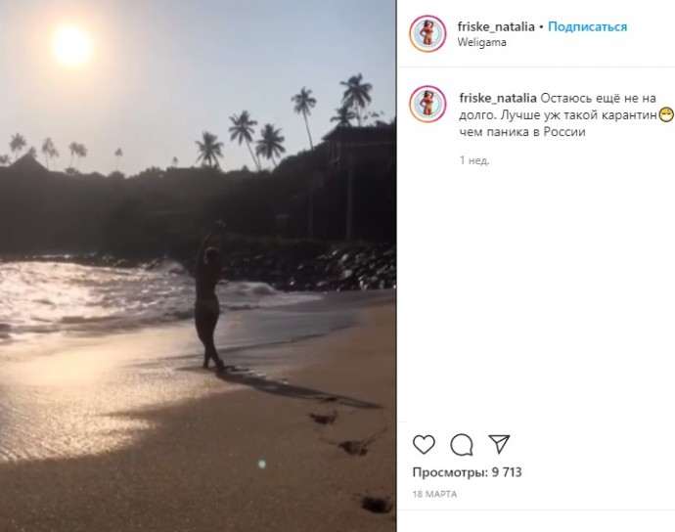Screen dimensions: 675x532
Task: Open comments with the speech bubble icon
Action: point(462,445)
